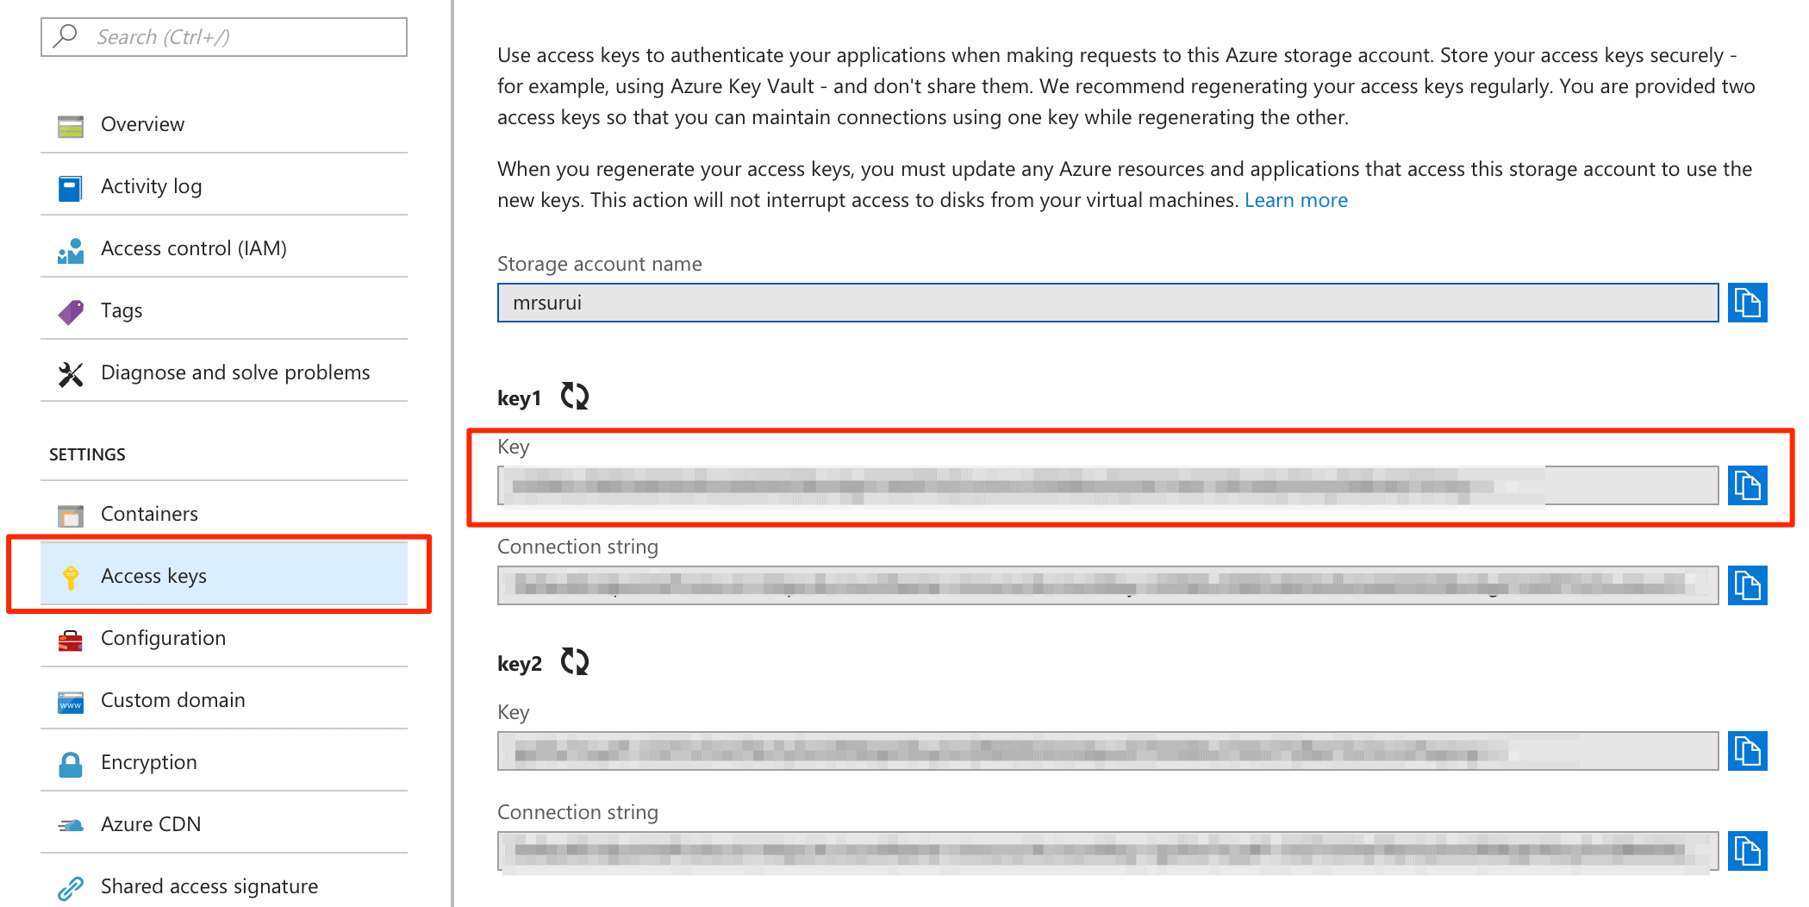Copy the key1 Key value
1809x907 pixels.
pyautogui.click(x=1748, y=485)
